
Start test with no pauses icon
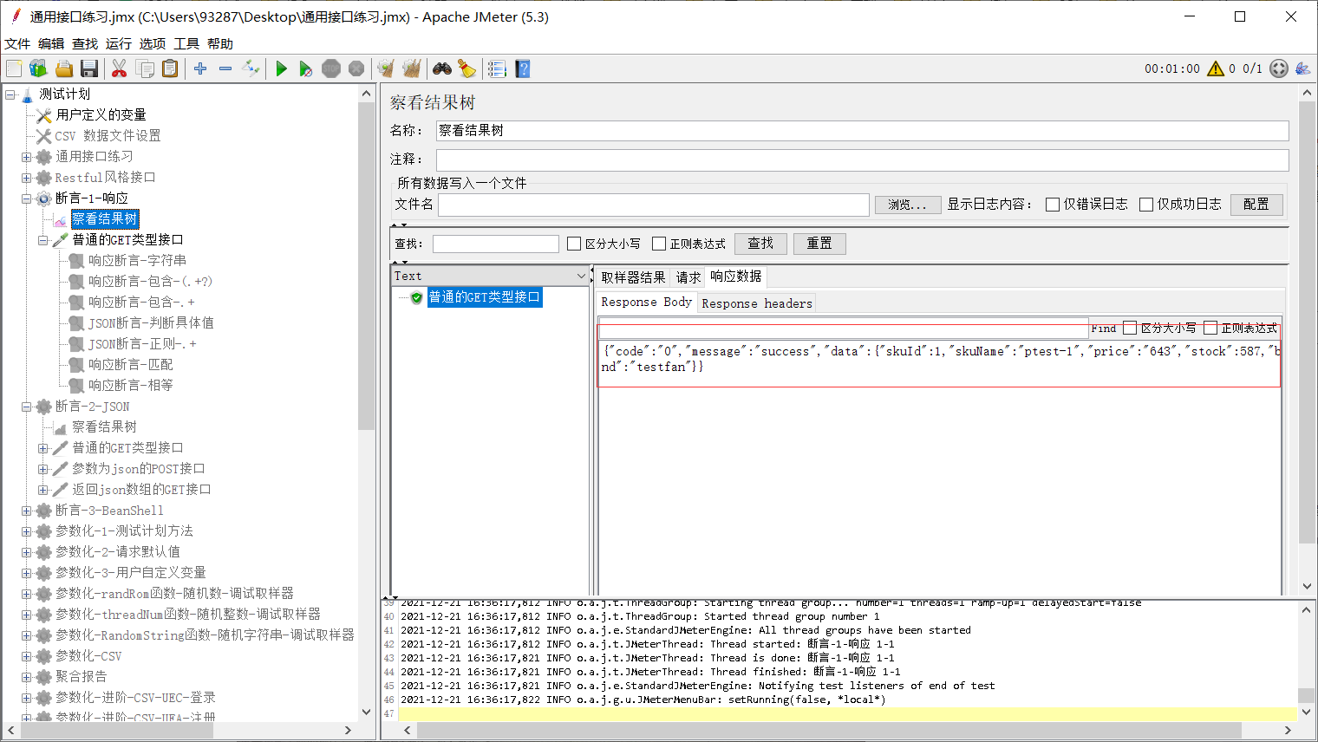(x=306, y=68)
